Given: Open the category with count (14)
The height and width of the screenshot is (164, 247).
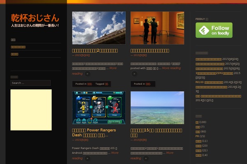Looking at the screenshot, I should click(198, 155).
